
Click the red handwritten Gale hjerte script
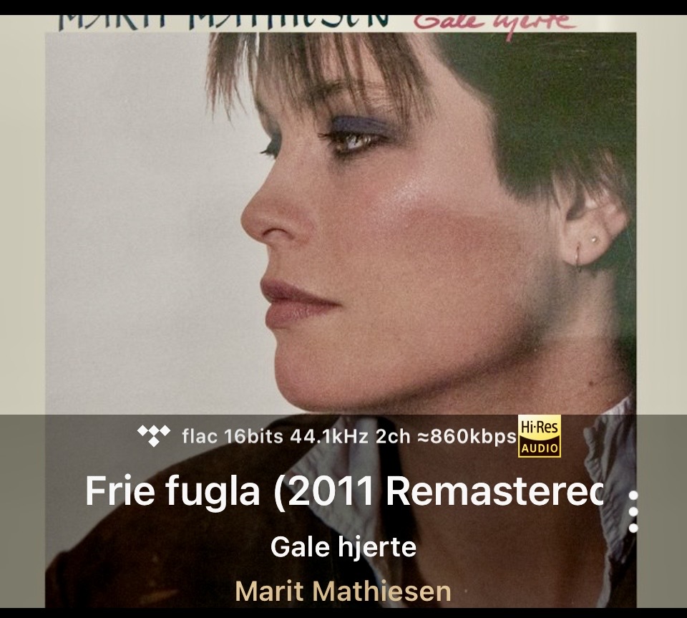coord(495,24)
